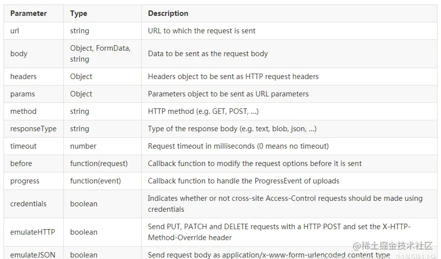Select the Description column header
Screen dimensions: 441x259
click(168, 13)
